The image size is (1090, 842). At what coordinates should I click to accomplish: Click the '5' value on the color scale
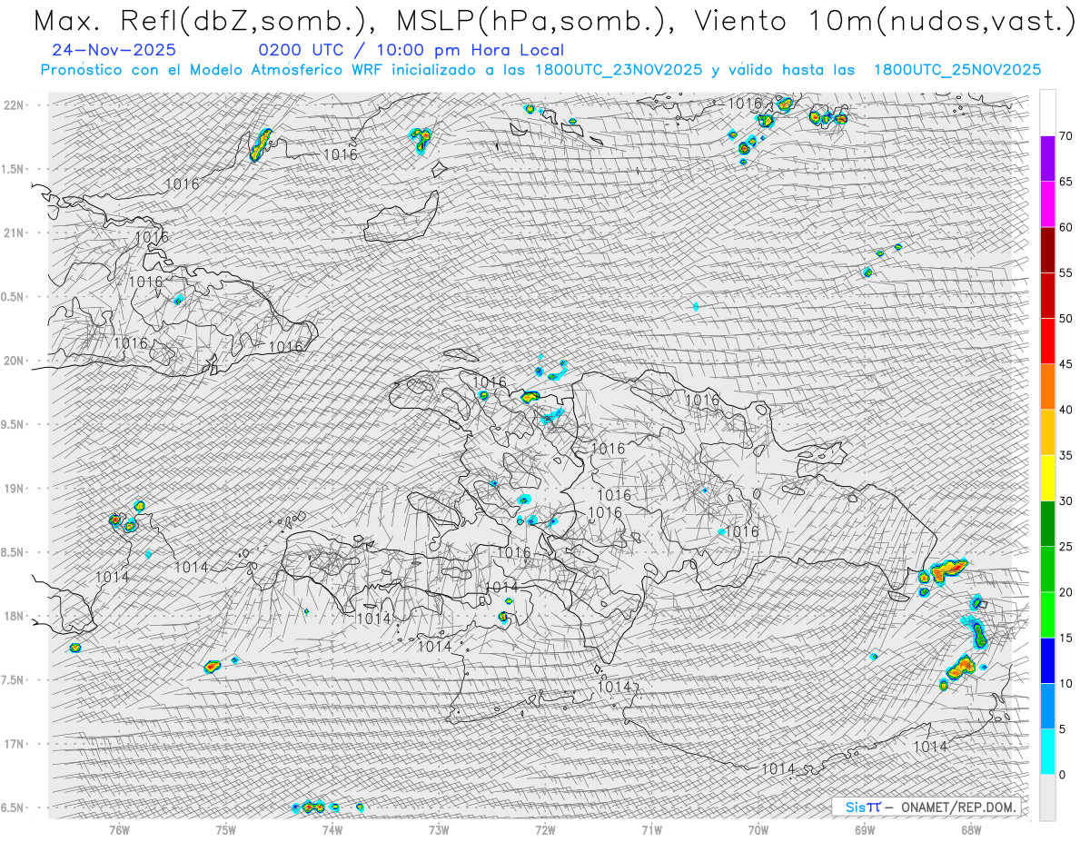[1062, 729]
